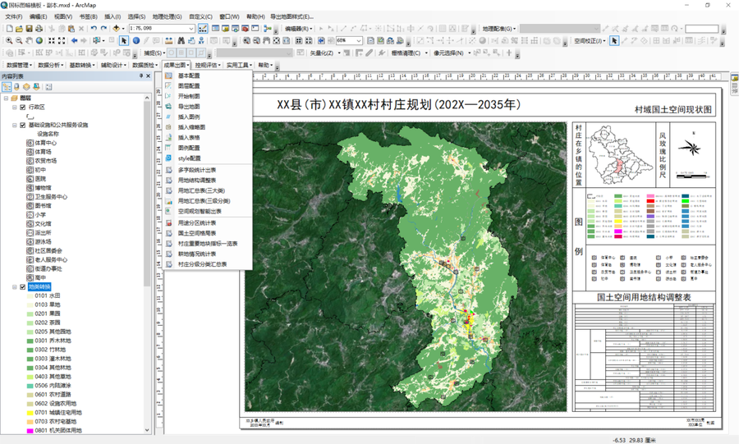Click the New map document icon
Screen dimensions: 739x444
coord(9,29)
